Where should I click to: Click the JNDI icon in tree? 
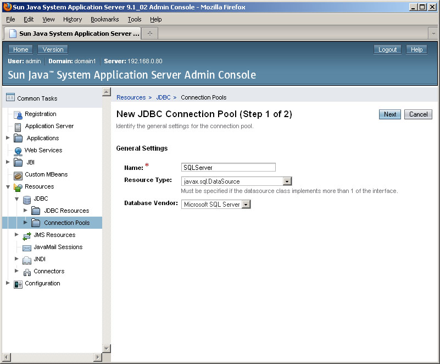pos(27,260)
